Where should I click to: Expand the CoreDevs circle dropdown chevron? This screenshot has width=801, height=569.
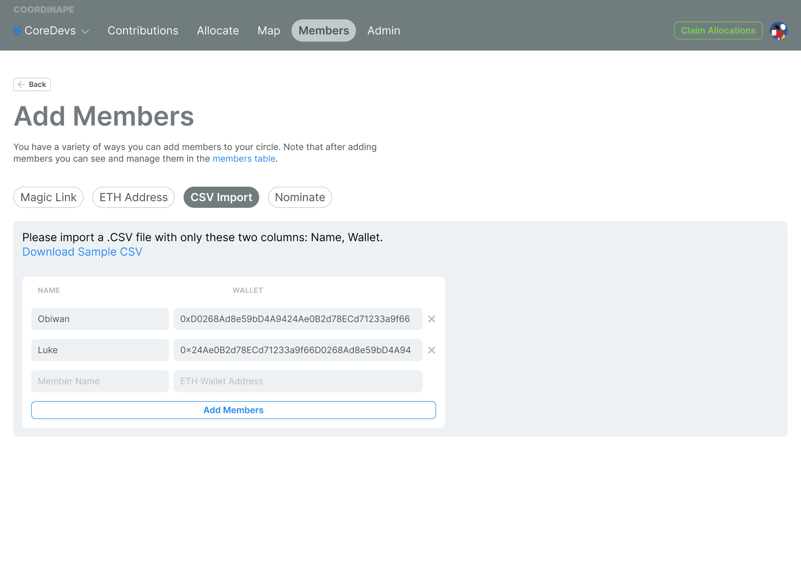(85, 31)
